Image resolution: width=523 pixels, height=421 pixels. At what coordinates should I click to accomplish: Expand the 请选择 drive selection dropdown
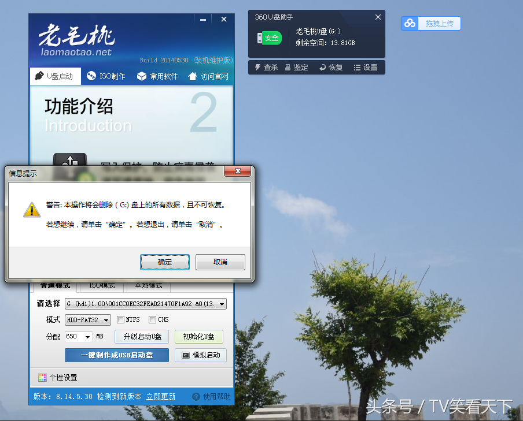pyautogui.click(x=222, y=304)
